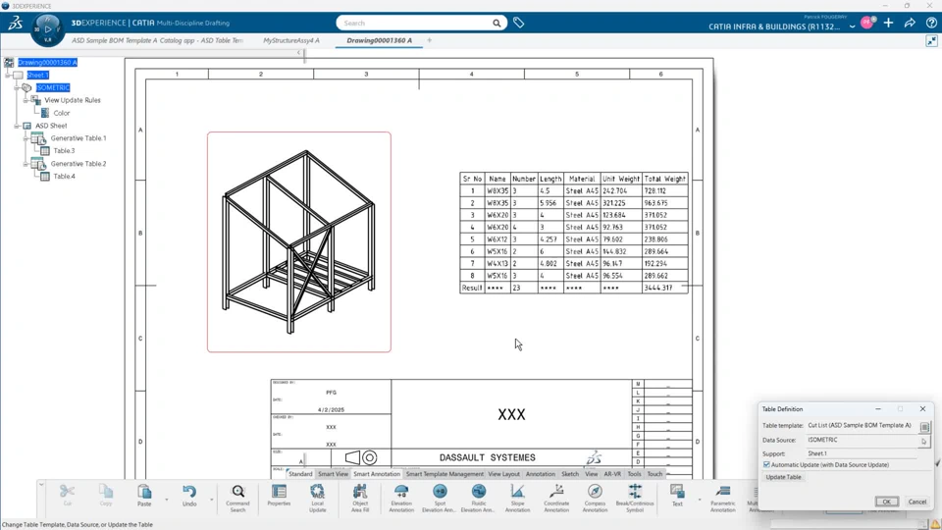The image size is (942, 530).
Task: Select the Text tool
Action: 677,497
